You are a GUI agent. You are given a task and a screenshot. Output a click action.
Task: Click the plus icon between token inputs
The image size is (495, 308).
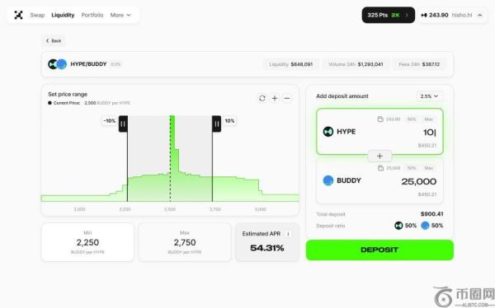pyautogui.click(x=379, y=156)
